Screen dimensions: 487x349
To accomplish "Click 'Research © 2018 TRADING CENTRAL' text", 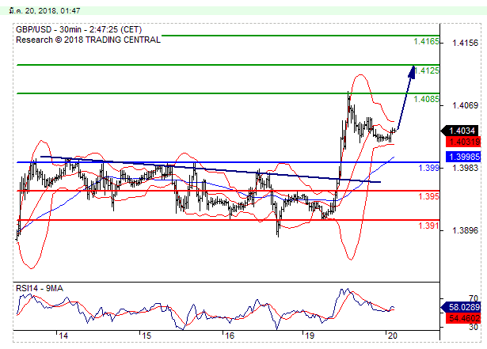I will 88,40.
